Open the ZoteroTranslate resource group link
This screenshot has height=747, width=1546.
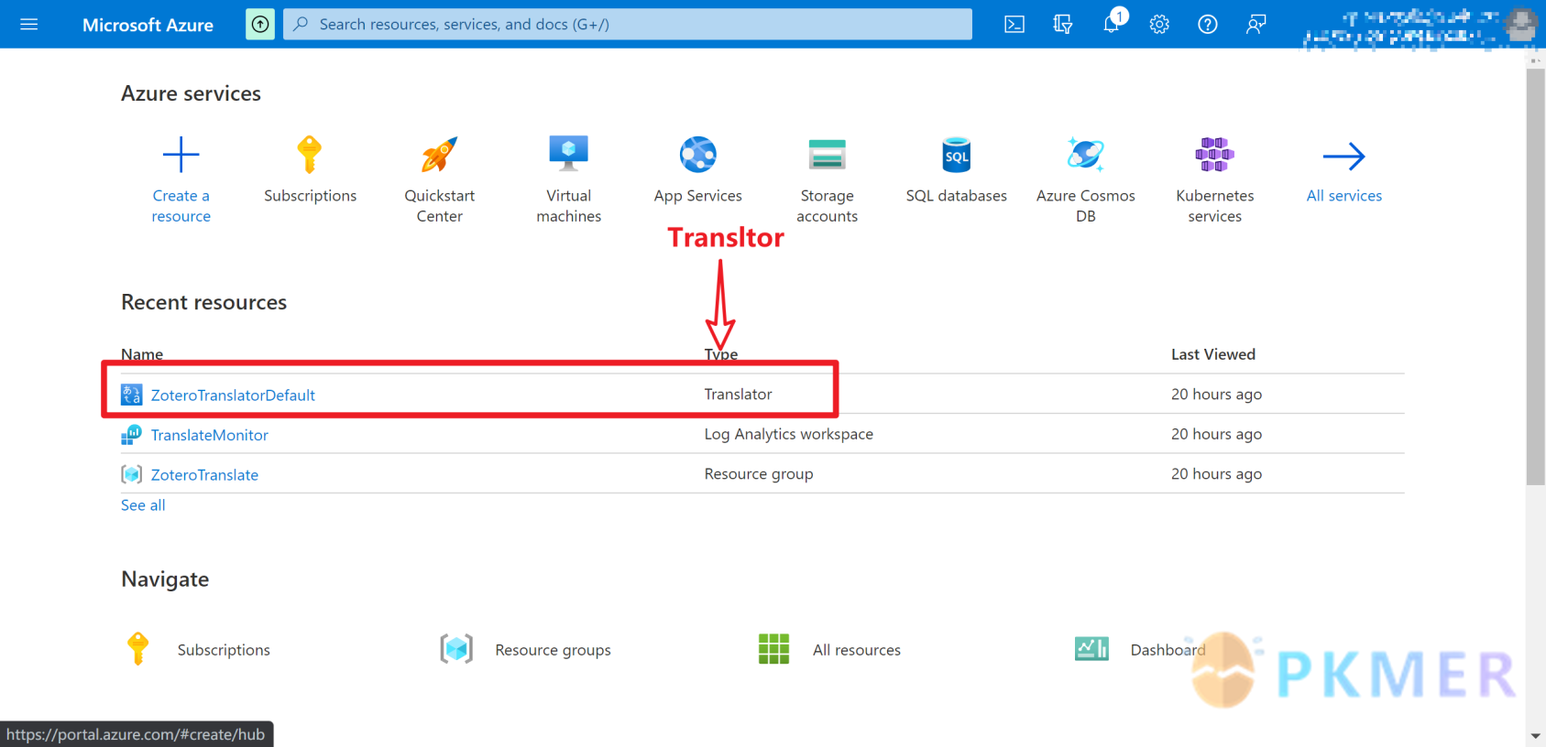204,475
